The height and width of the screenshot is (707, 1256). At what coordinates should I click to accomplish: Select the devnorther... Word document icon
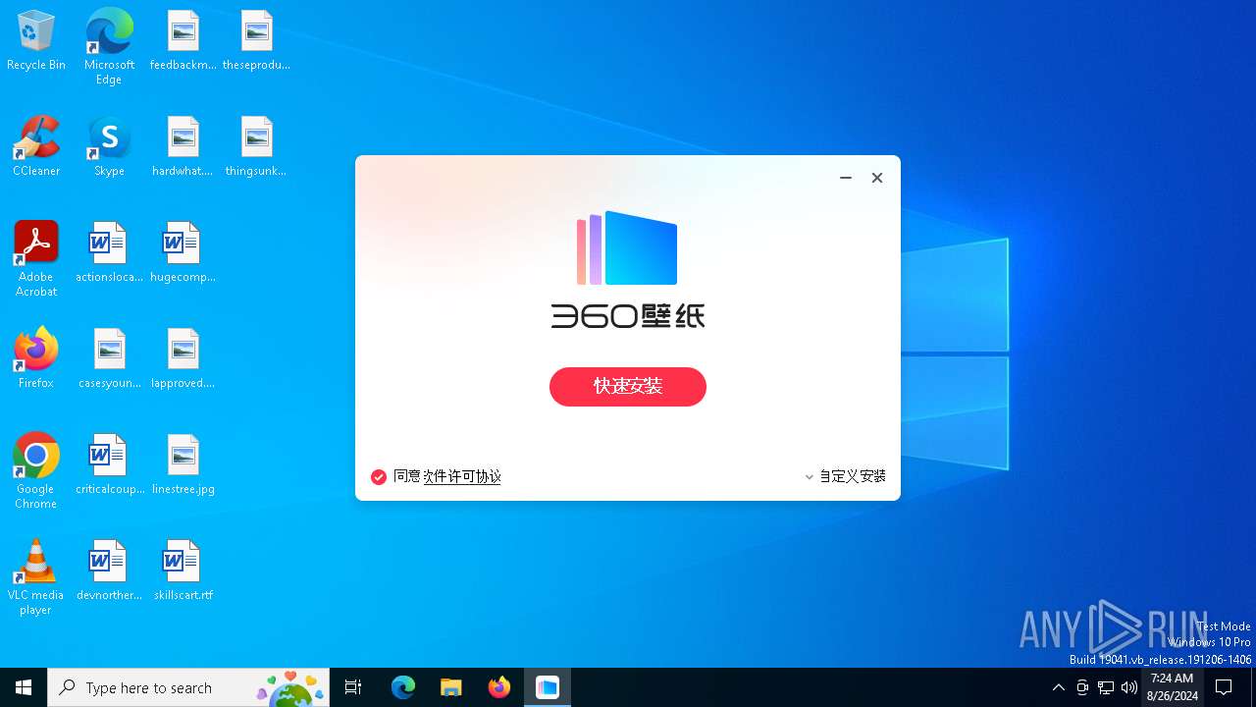click(109, 571)
